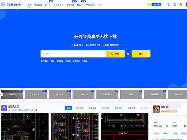Image resolution: width=187 pixels, height=140 pixels.
Task: Click the 年卡会员 badge
Action: (x=165, y=112)
